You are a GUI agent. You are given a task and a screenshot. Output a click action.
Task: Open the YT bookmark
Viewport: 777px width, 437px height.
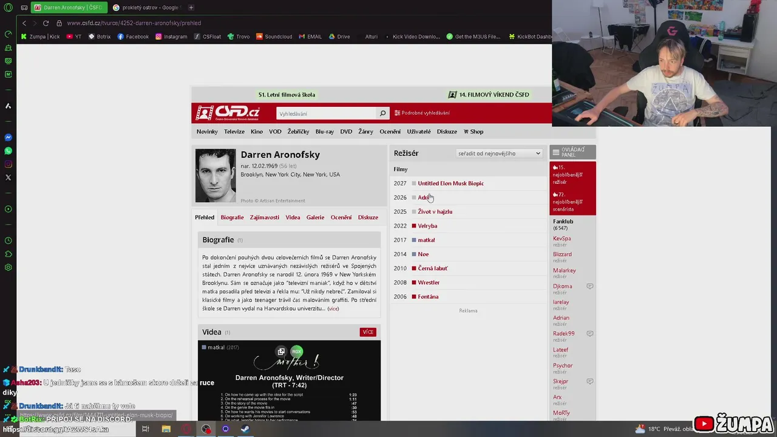pyautogui.click(x=74, y=36)
